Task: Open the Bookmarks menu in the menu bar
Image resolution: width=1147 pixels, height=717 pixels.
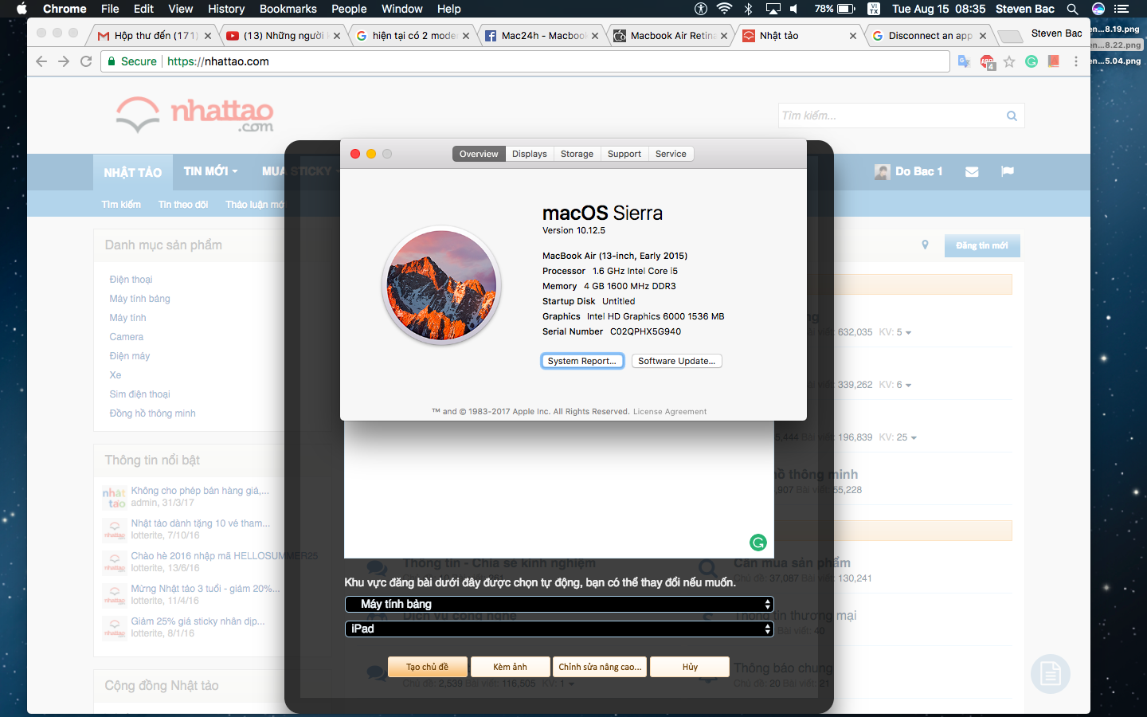Action: pyautogui.click(x=288, y=9)
